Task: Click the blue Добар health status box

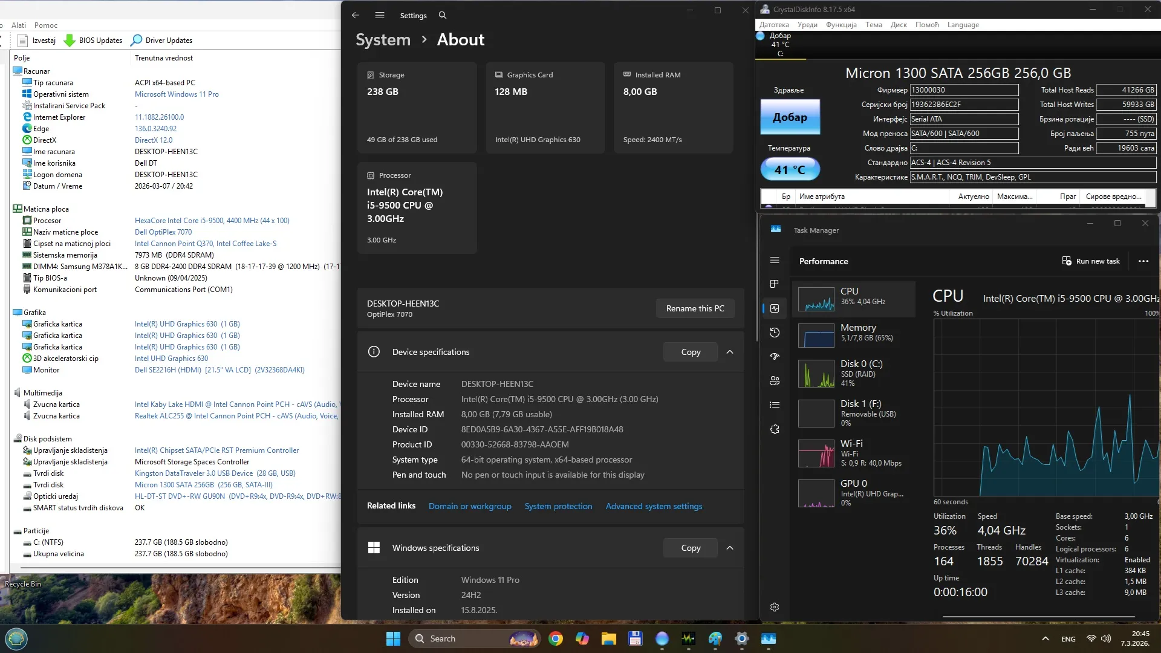Action: [x=790, y=117]
